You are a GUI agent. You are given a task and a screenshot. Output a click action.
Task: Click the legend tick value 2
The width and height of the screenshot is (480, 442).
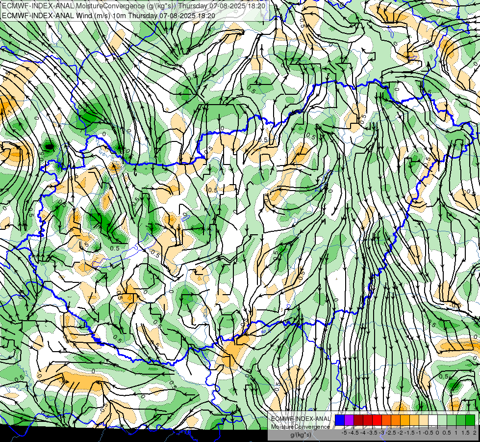click(x=475, y=433)
